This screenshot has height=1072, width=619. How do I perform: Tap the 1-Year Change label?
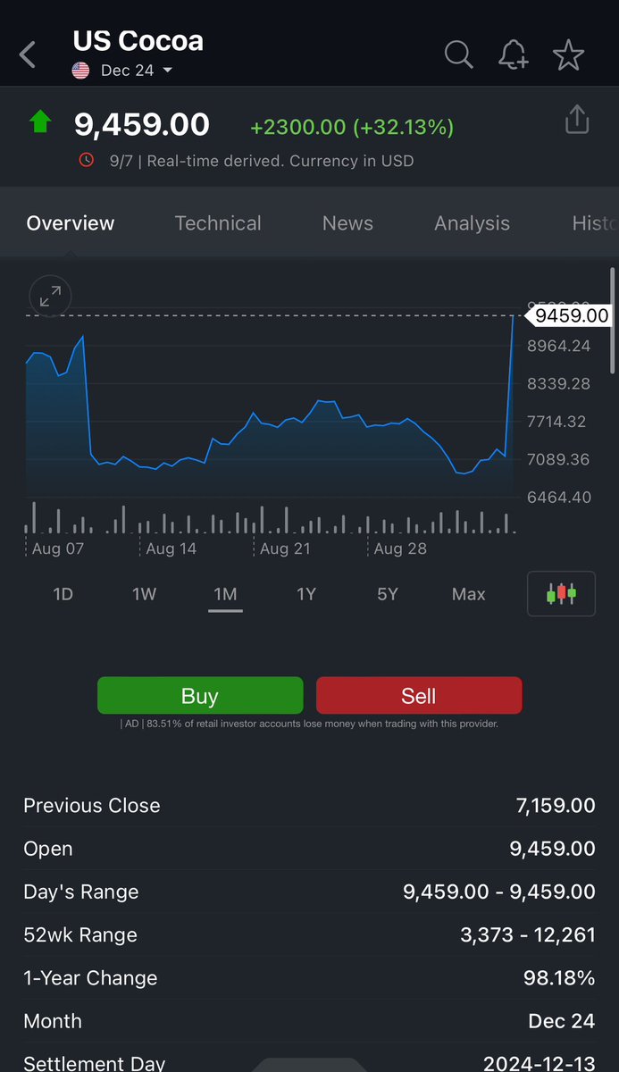pyautogui.click(x=90, y=978)
